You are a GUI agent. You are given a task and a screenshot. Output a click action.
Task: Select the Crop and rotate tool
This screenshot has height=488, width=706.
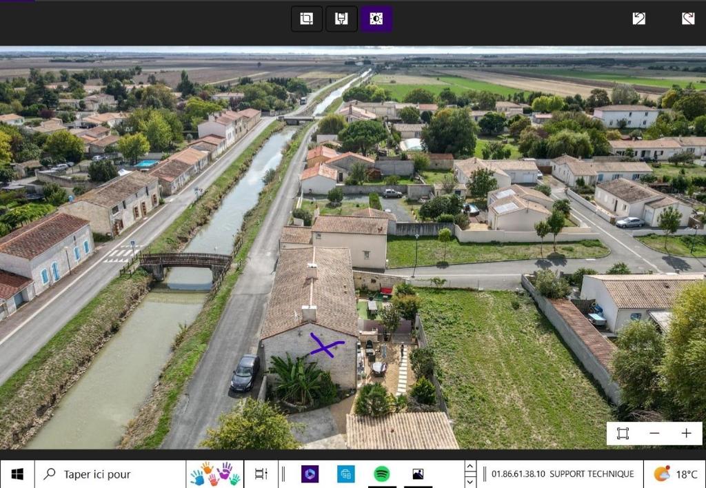(x=307, y=19)
